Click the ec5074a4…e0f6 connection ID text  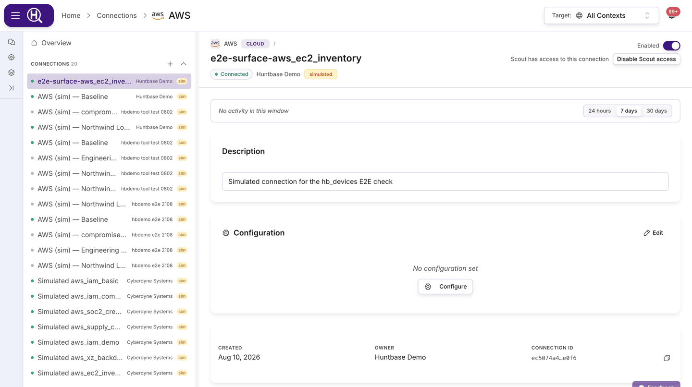[554, 358]
